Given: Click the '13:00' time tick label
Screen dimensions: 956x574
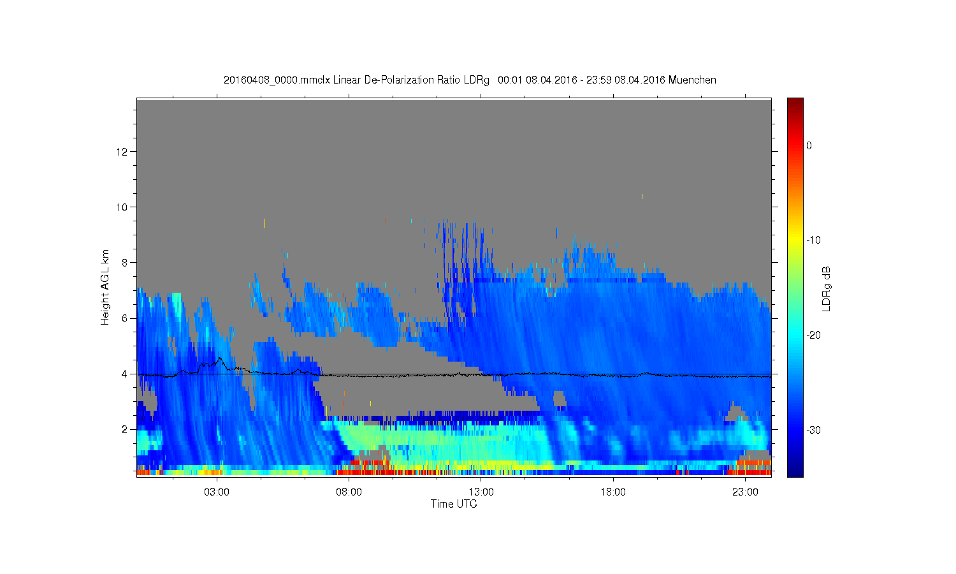Looking at the screenshot, I should coord(481,492).
